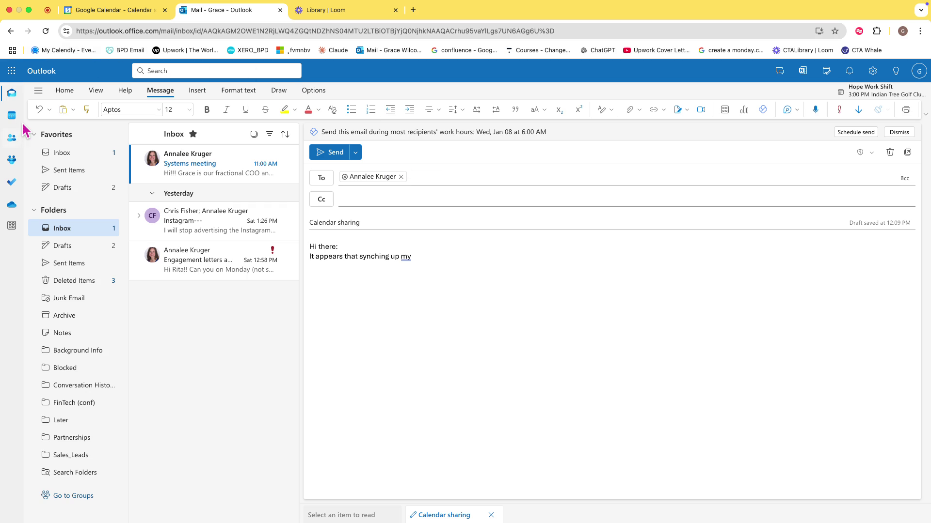Viewport: 931px width, 523px height.
Task: Expand the Send options dropdown arrow
Action: (x=355, y=152)
